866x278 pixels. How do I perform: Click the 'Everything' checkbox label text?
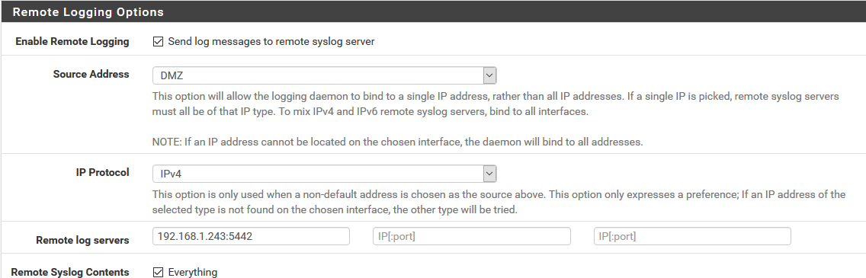(x=193, y=272)
